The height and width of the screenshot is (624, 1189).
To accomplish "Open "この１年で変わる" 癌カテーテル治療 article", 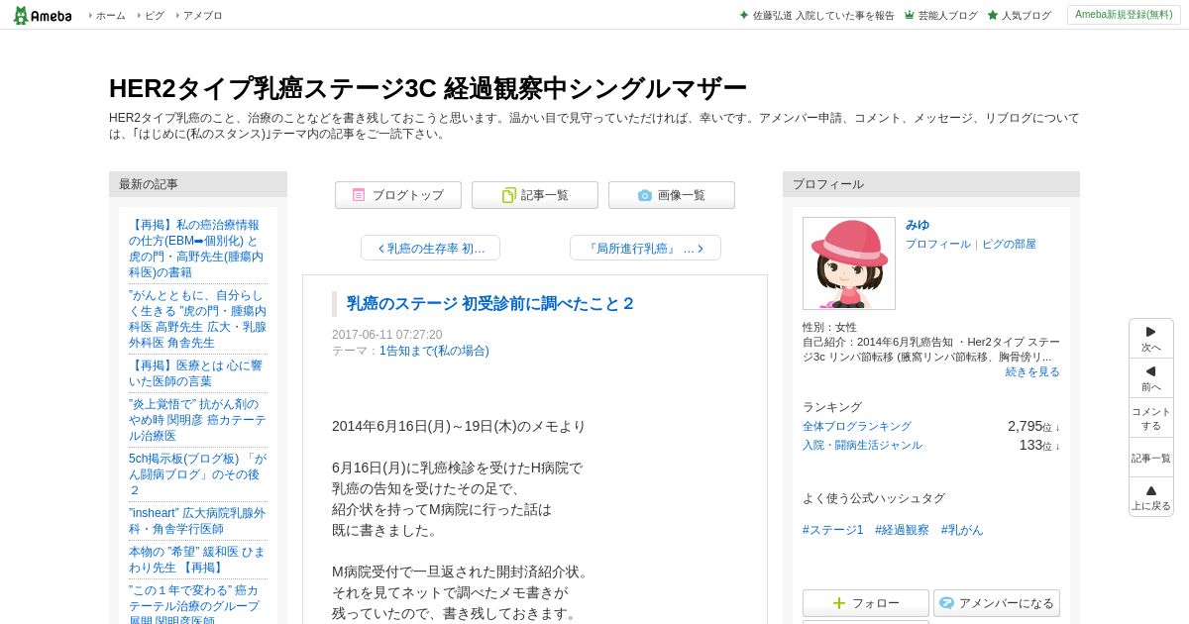I will coord(197,603).
